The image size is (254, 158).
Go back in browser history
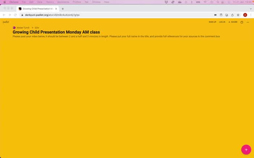pyautogui.click(x=4, y=15)
